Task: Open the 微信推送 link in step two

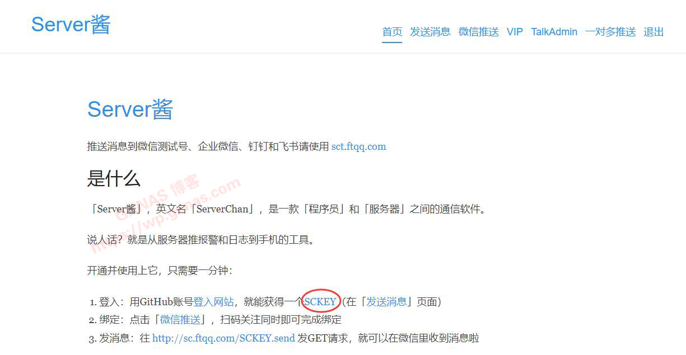Action: click(180, 320)
